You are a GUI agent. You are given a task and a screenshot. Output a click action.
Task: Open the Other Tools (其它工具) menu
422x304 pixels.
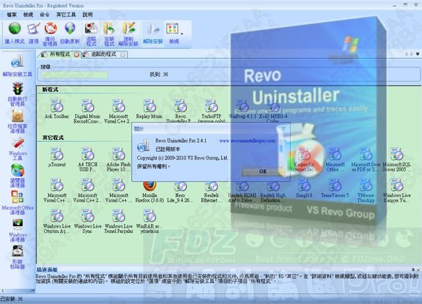[67, 14]
